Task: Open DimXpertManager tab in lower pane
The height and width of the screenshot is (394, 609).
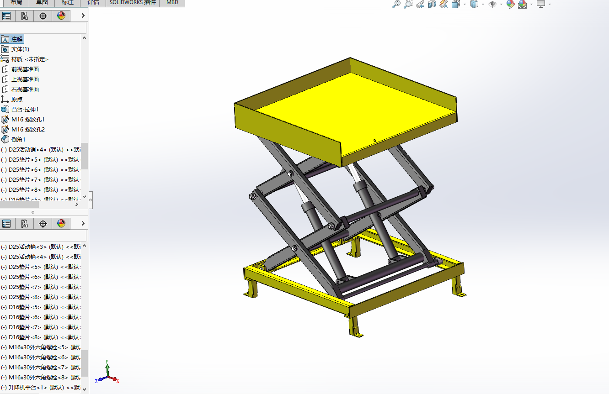Action: [x=43, y=223]
